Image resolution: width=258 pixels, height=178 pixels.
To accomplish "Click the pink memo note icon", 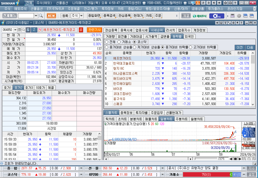I will (40, 30).
